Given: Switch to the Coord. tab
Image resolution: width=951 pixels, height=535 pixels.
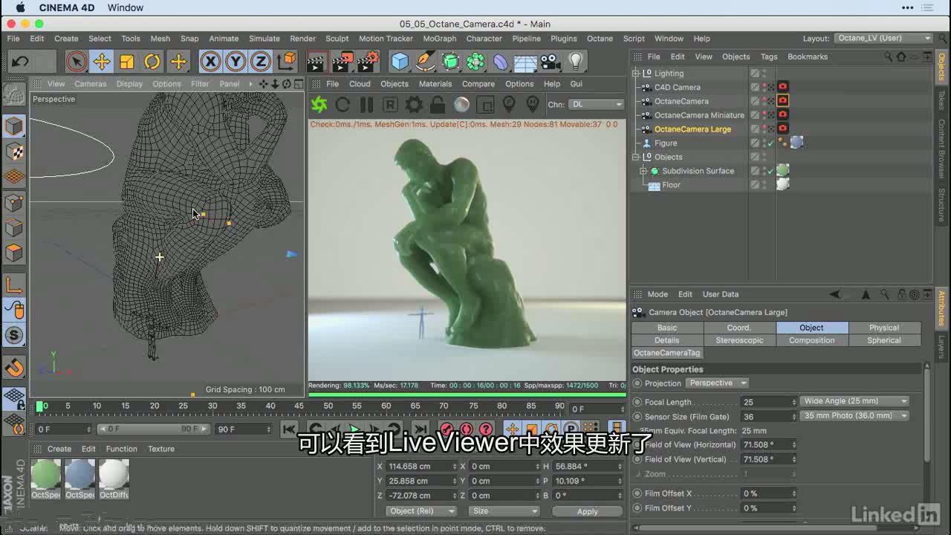Looking at the screenshot, I should (x=739, y=328).
